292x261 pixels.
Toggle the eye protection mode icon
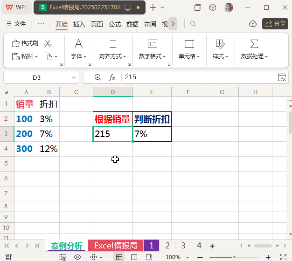(x=78, y=257)
